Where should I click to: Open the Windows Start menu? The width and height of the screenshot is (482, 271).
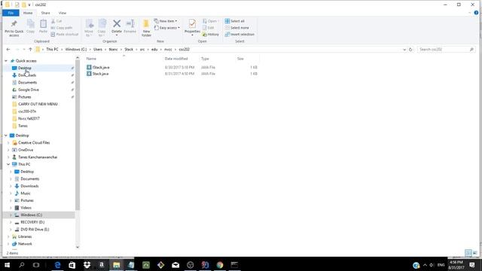click(x=7, y=265)
